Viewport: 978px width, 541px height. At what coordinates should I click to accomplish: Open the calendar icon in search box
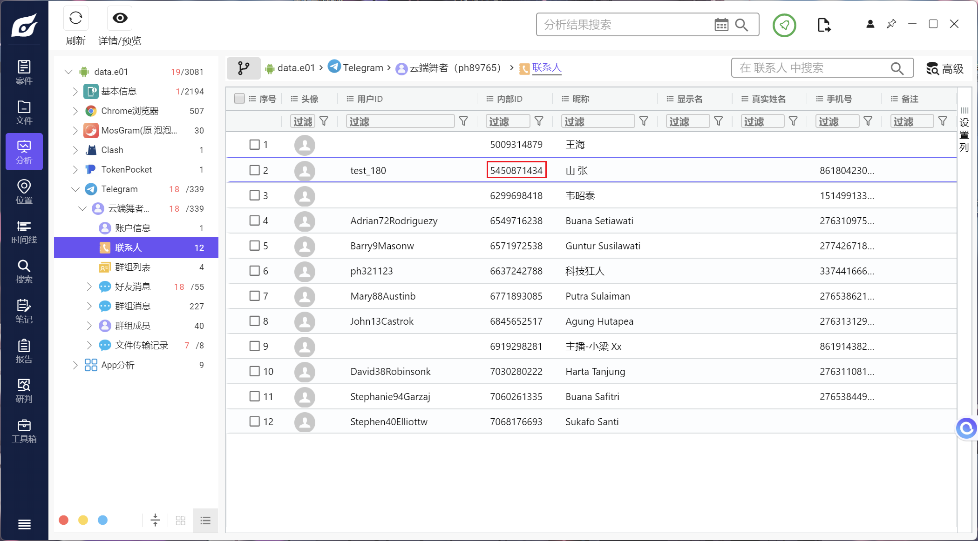tap(721, 25)
